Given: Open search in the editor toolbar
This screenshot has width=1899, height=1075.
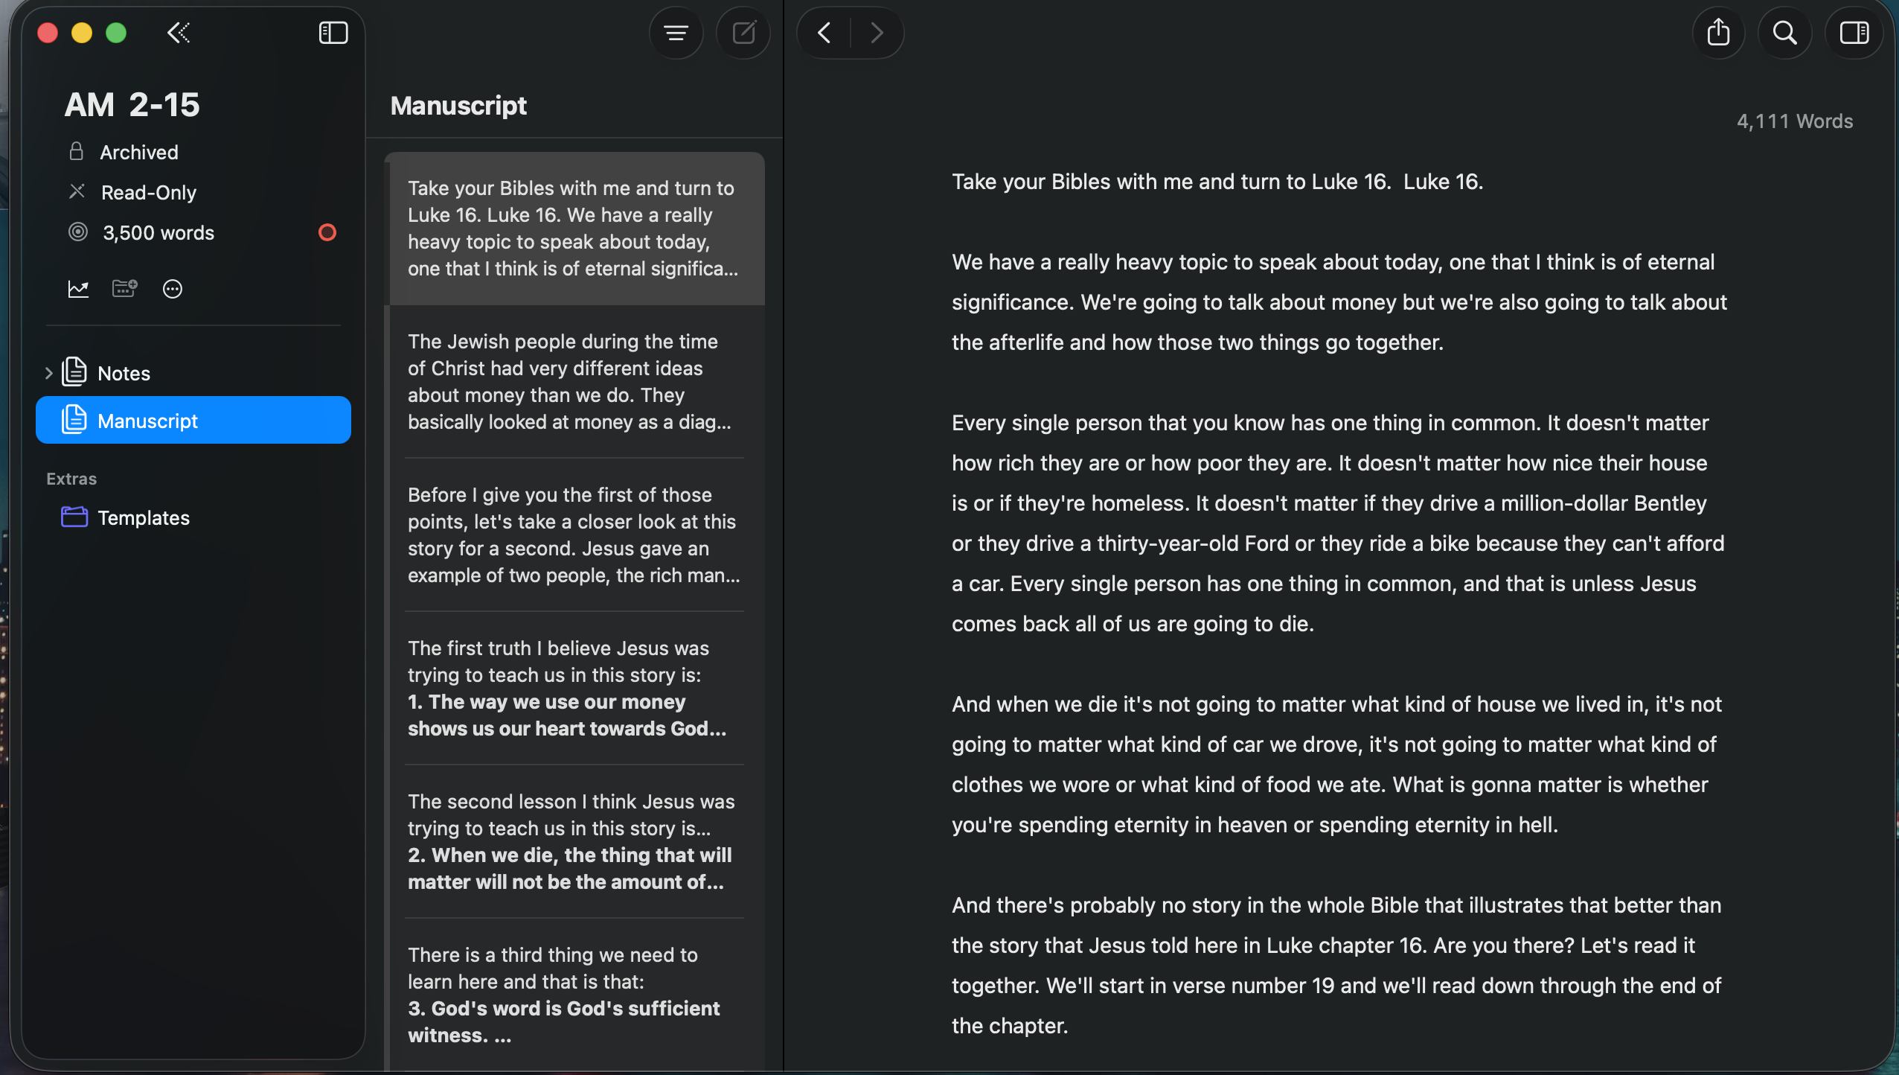Looking at the screenshot, I should coord(1784,33).
